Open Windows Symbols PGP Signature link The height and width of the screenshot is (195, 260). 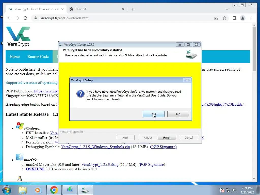coord(163,147)
